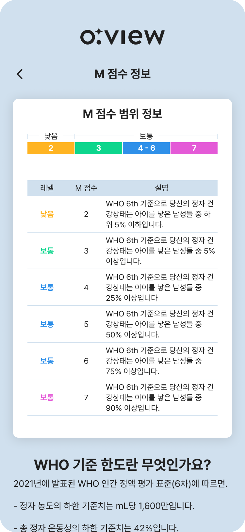The width and height of the screenshot is (245, 532).
Task: Tap the M 점수 범위 정보 card heading
Action: click(x=122, y=114)
